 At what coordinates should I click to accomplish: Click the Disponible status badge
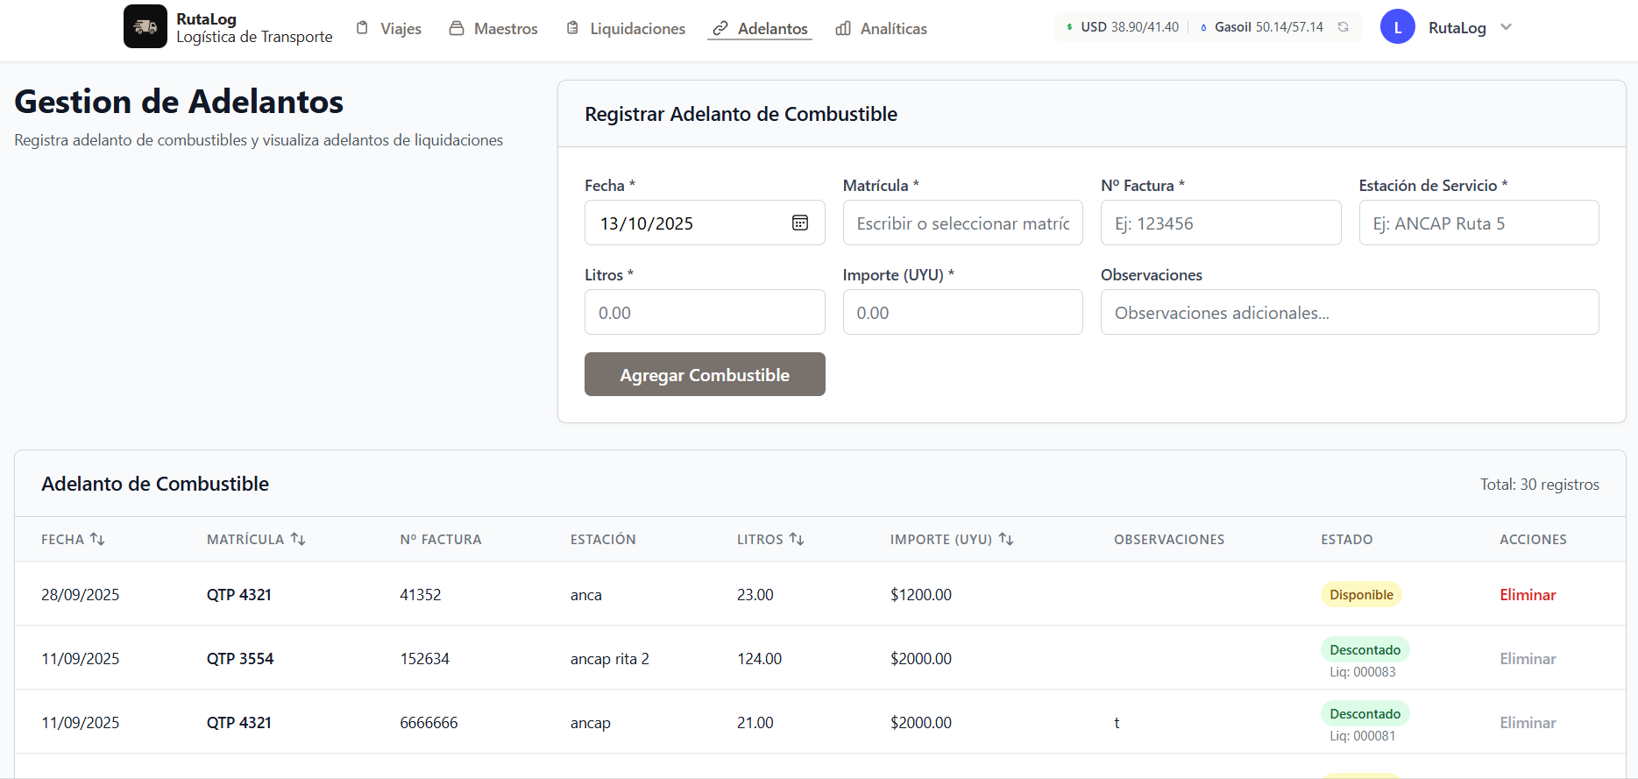tap(1361, 594)
